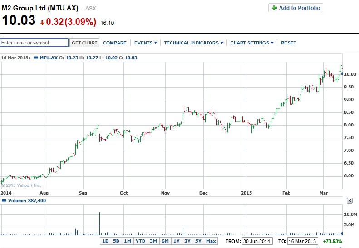Click the blue current price marker dot
This screenshot has height=248, width=359.
342,73
